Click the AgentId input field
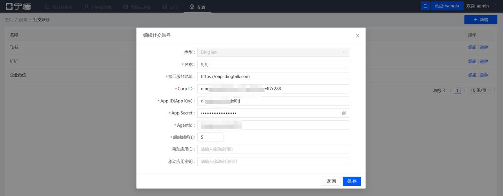Image resolution: width=503 pixels, height=196 pixels. [273, 125]
